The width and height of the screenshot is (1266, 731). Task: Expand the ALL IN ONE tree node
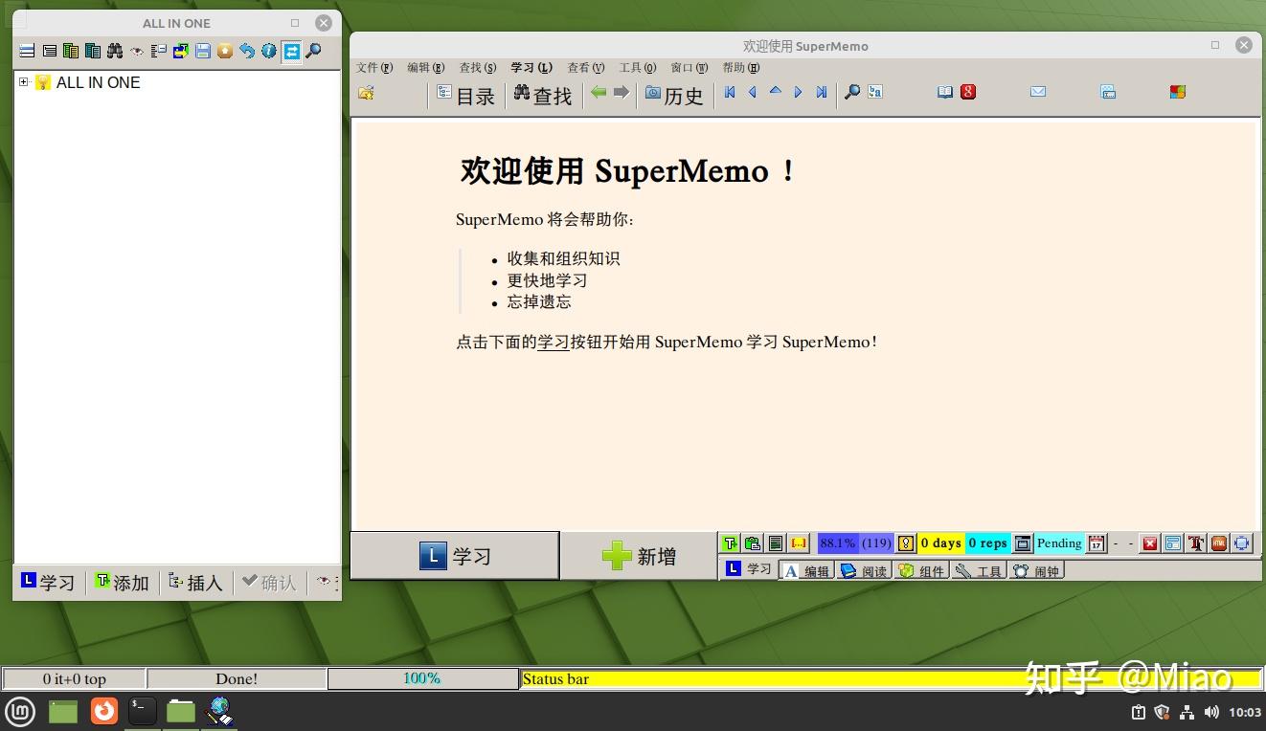click(24, 82)
